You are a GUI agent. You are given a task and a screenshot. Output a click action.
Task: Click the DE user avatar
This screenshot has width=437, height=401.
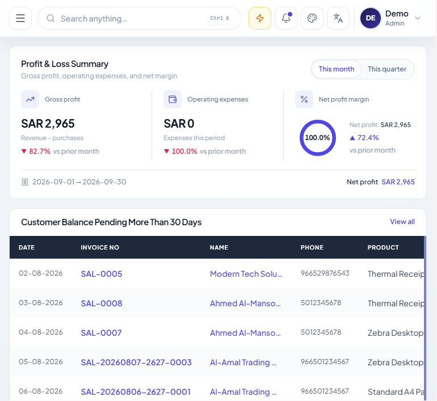tap(371, 18)
